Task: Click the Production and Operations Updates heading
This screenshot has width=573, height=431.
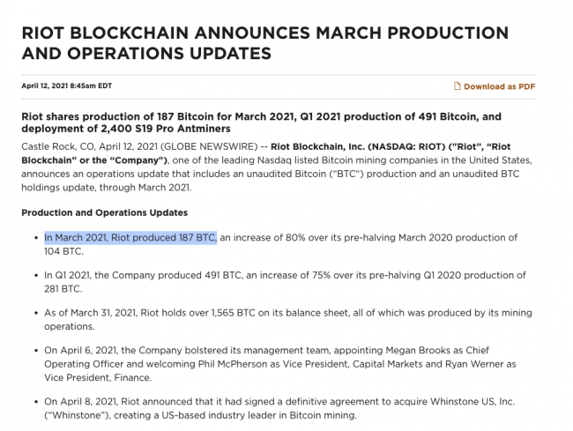Action: (x=105, y=212)
